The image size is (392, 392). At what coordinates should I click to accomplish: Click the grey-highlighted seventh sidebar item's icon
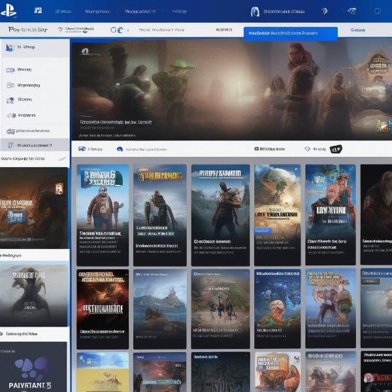tap(10, 145)
